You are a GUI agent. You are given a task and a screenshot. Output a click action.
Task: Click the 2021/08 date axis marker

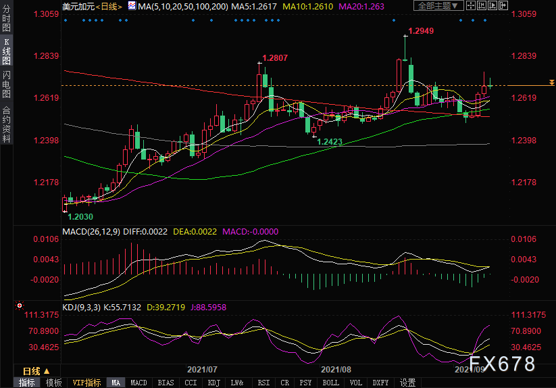pos(336,370)
